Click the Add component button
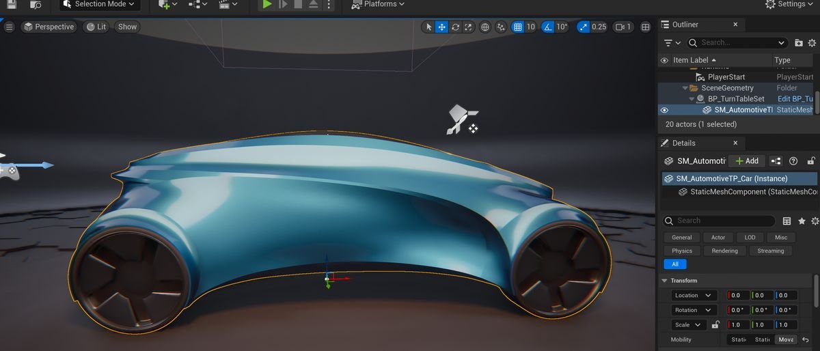820x351 pixels. pyautogui.click(x=746, y=161)
